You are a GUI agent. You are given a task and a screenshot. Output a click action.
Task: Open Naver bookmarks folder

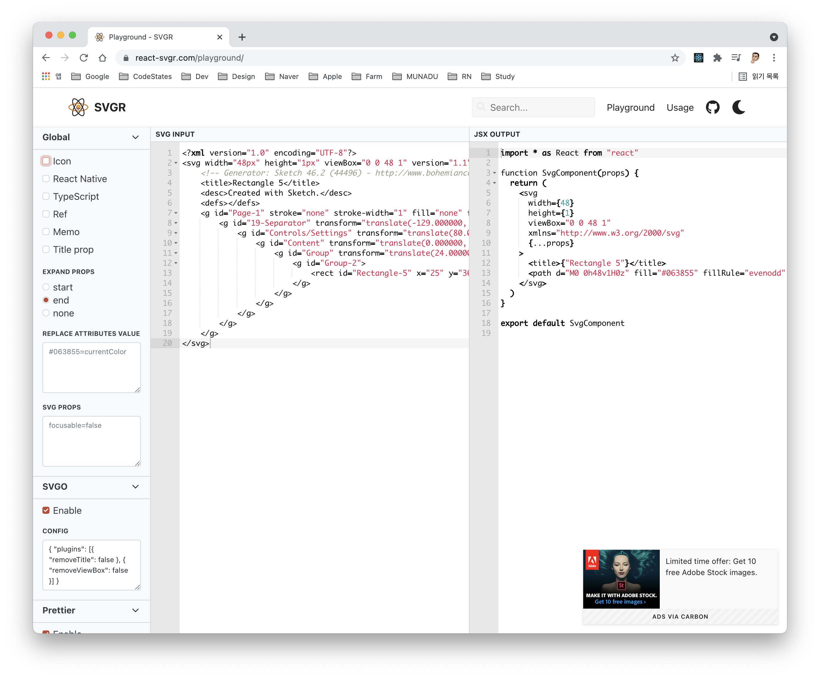click(x=282, y=76)
